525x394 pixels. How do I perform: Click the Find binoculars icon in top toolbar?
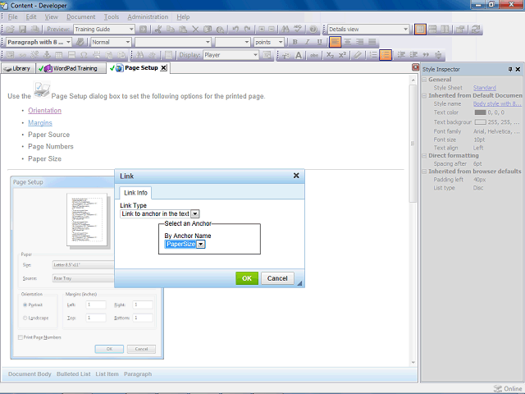285,30
